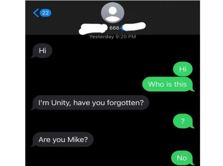Click the word Yesterday in the timestamp
The height and width of the screenshot is (166, 223).
click(x=102, y=37)
